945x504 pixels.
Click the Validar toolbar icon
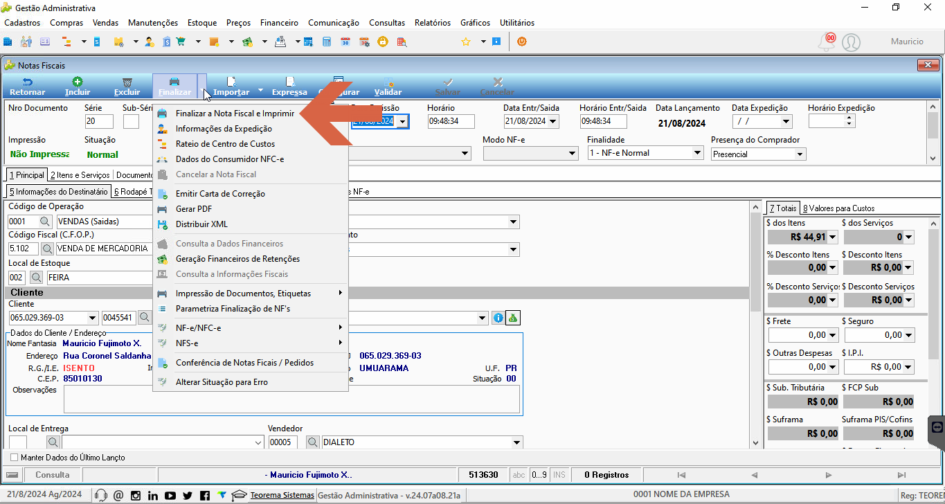coord(388,82)
